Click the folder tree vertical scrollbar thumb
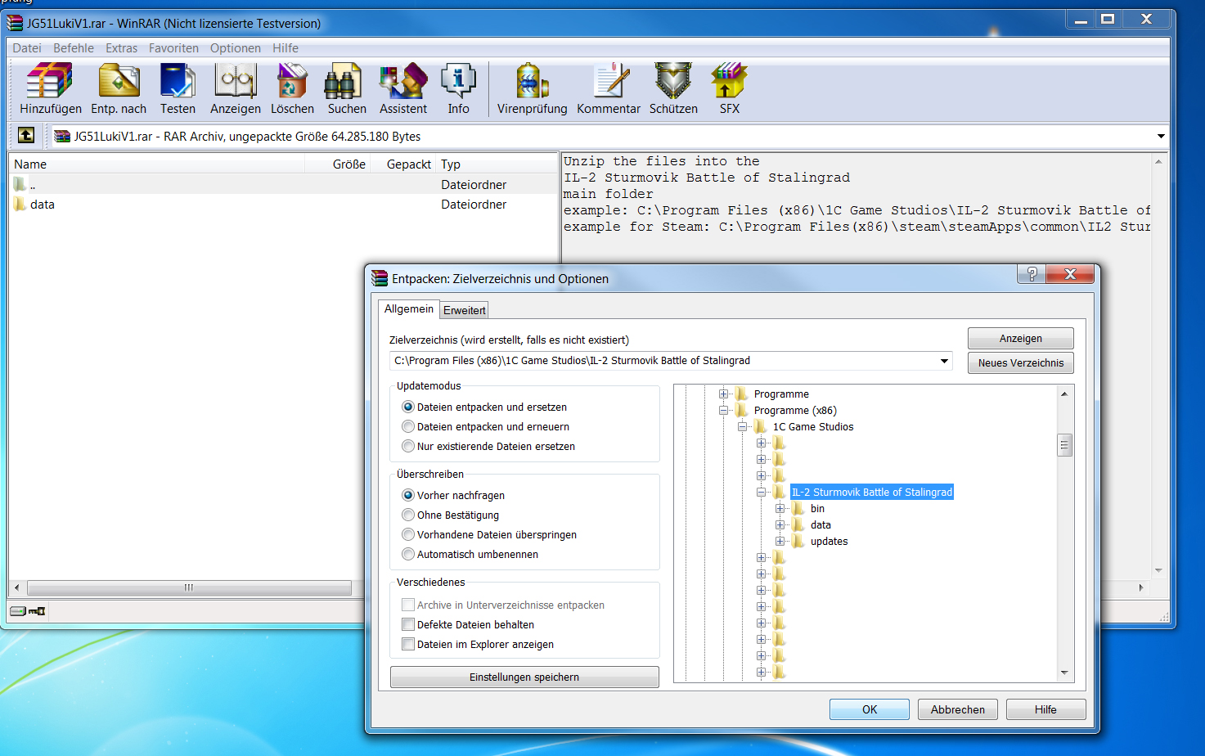Screen dimensions: 1205x756 [1064, 445]
